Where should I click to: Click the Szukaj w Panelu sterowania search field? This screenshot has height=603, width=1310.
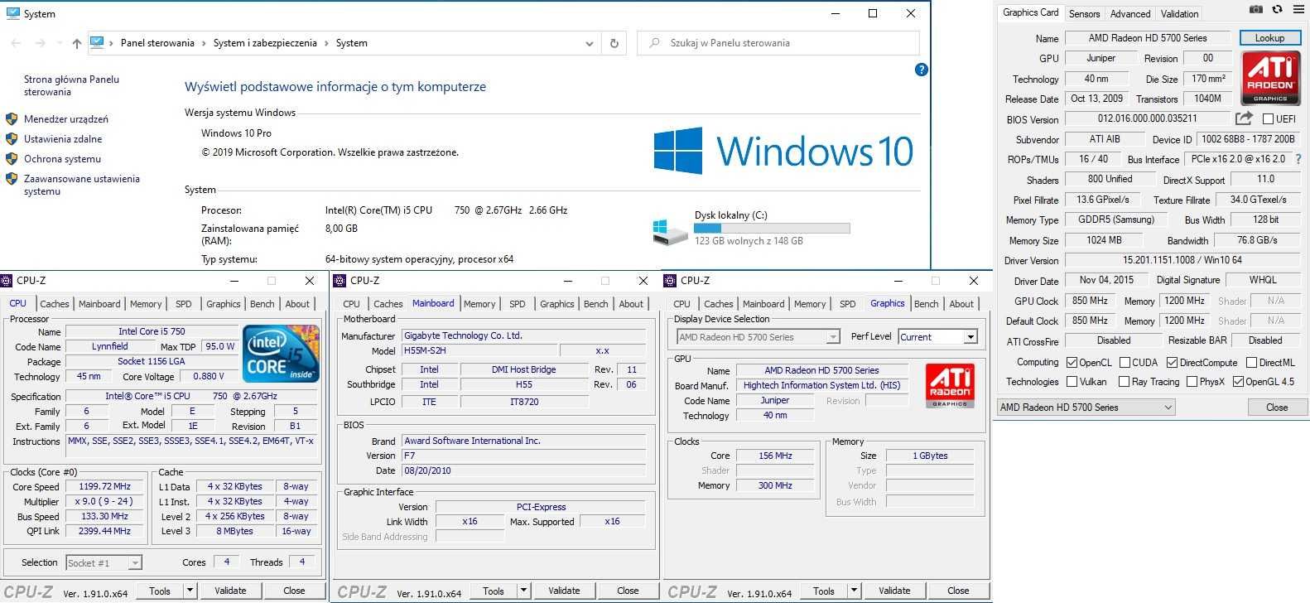(778, 43)
